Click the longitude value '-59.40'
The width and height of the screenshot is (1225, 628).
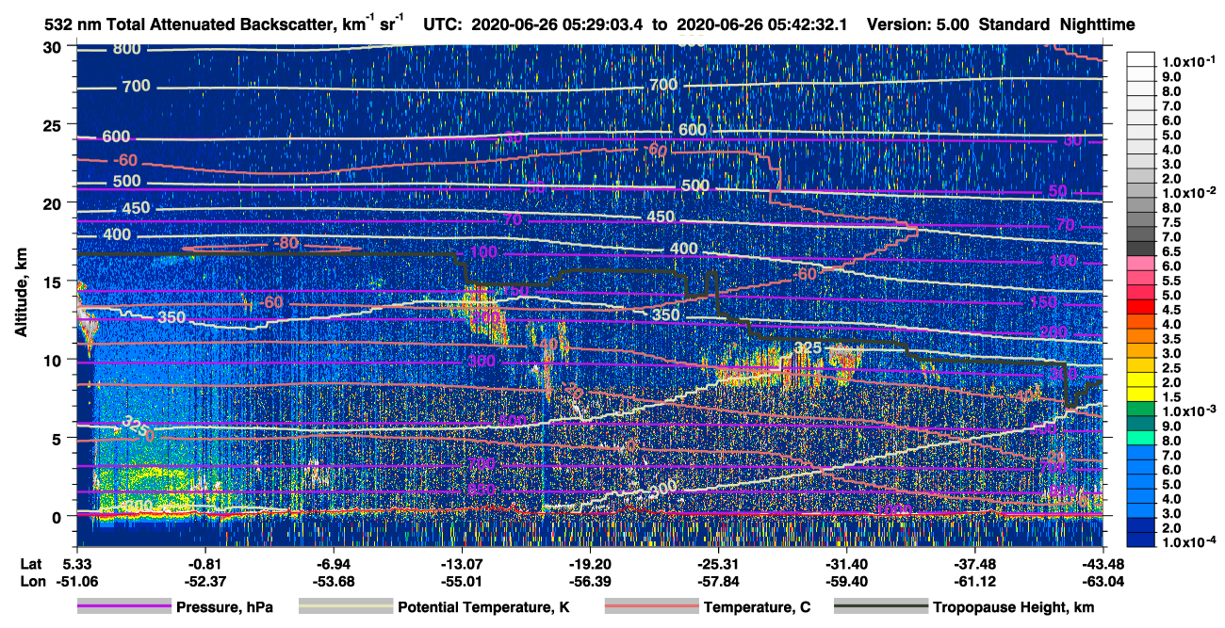point(846,580)
